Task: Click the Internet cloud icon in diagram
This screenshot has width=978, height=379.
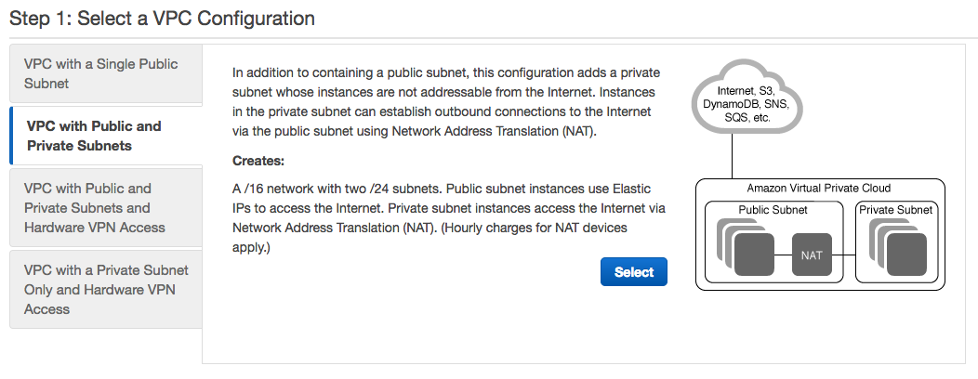Action: [747, 98]
